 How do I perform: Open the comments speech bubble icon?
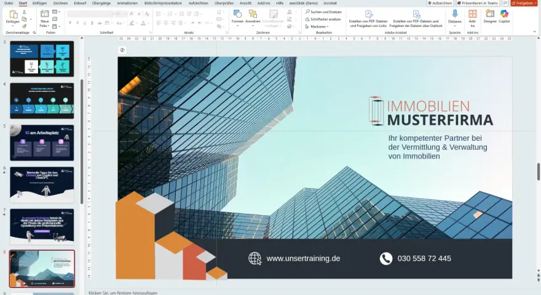[505, 3]
